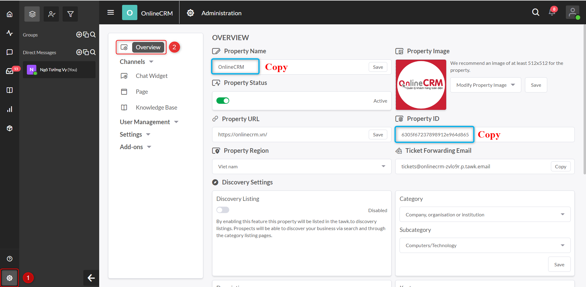Open Knowledge Base channel settings

(x=156, y=107)
